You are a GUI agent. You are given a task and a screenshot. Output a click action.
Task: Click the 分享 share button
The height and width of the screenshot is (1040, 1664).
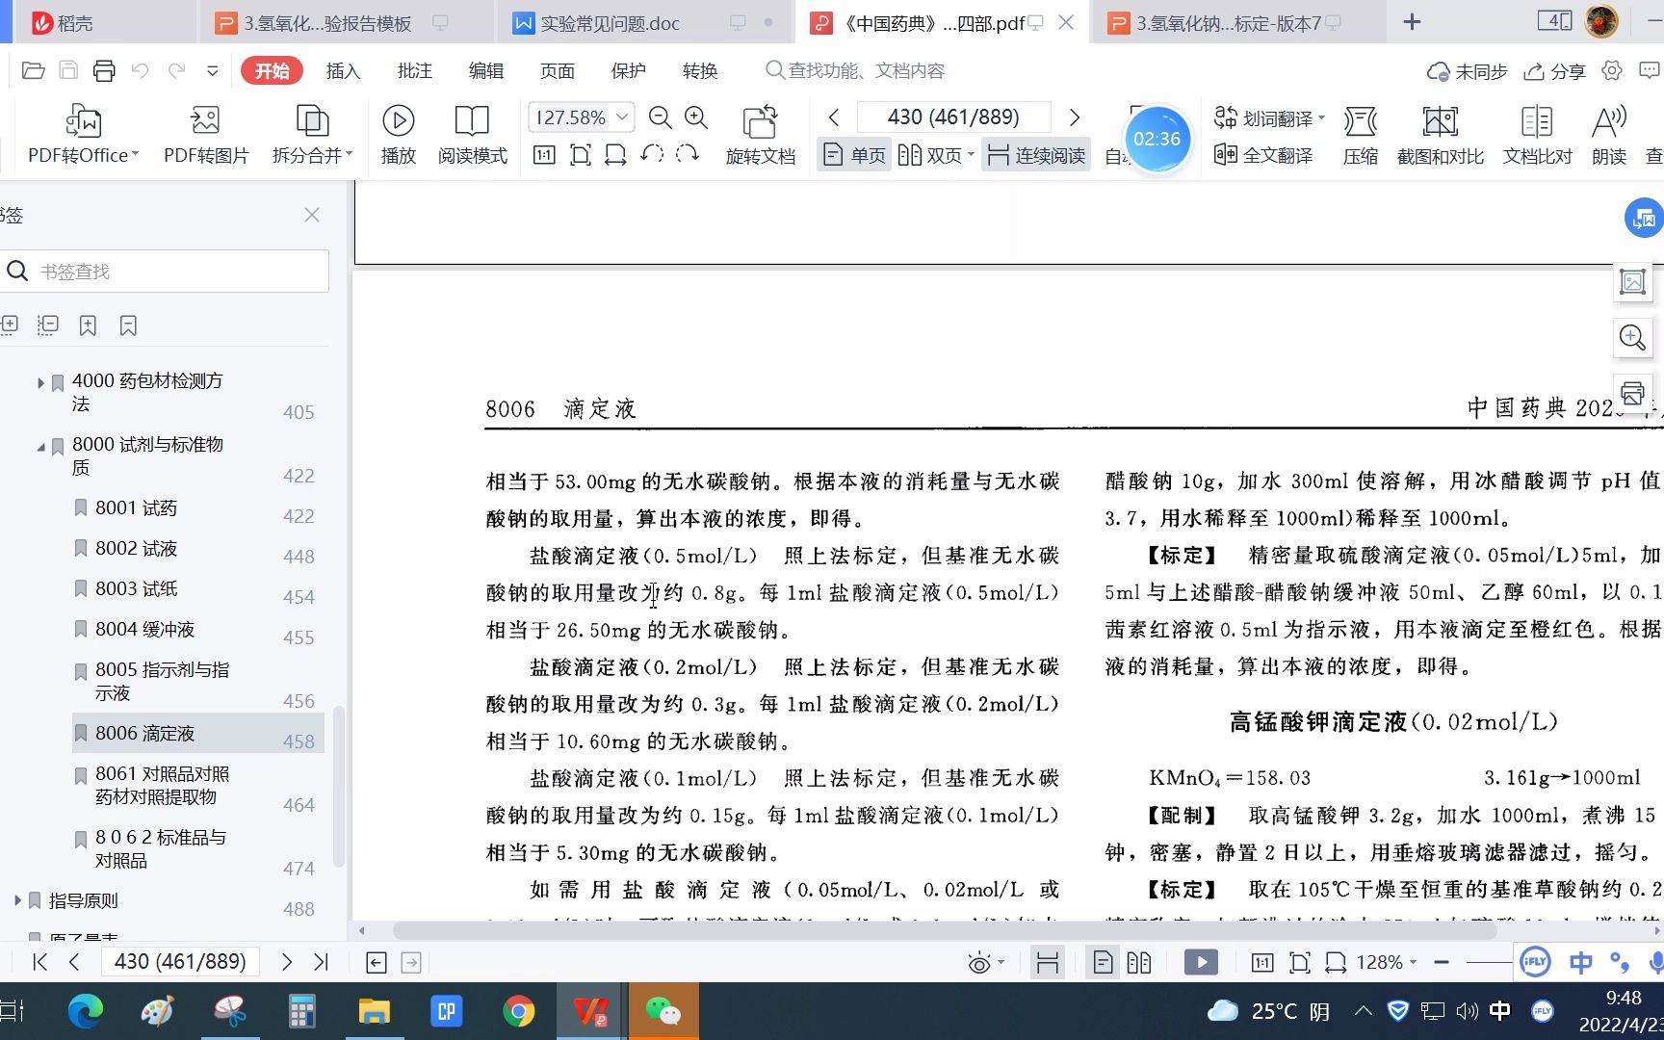coord(1554,71)
